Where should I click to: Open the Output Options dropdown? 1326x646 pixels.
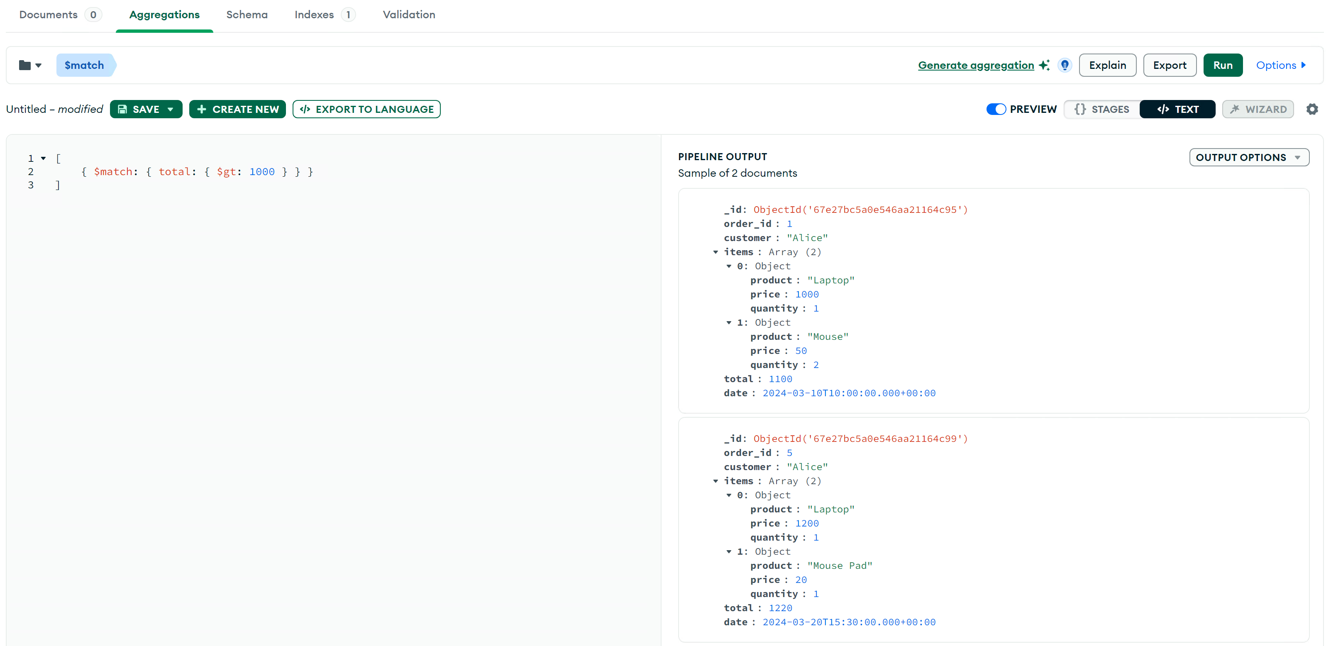[1249, 158]
